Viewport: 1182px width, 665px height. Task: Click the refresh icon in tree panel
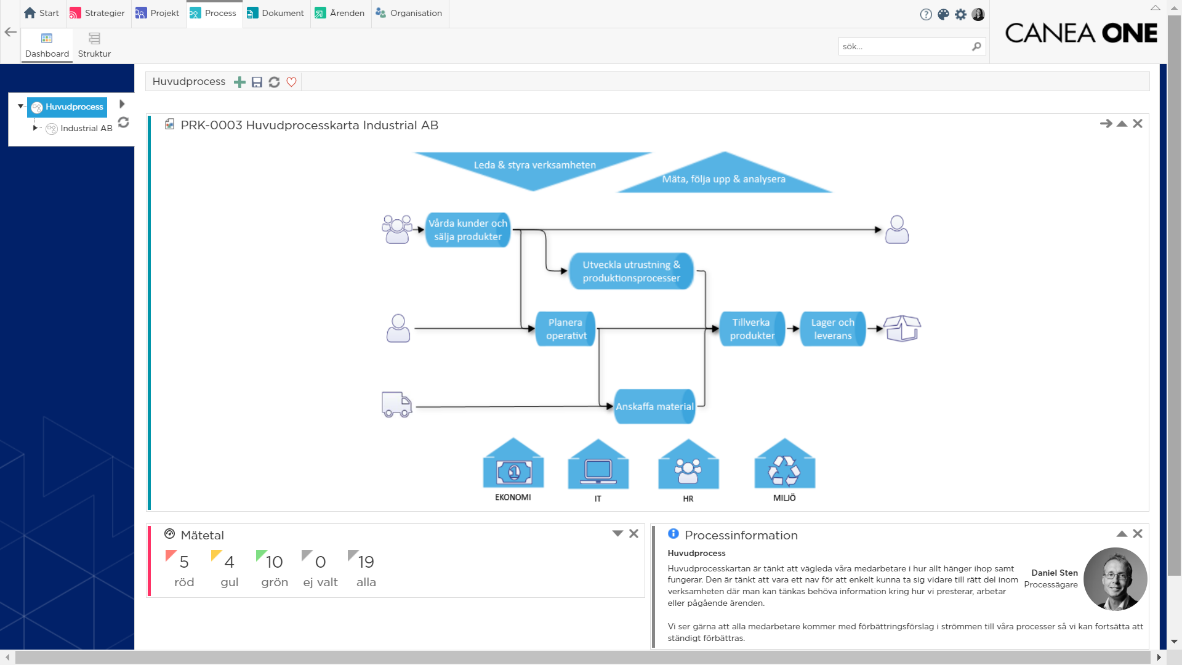[123, 123]
